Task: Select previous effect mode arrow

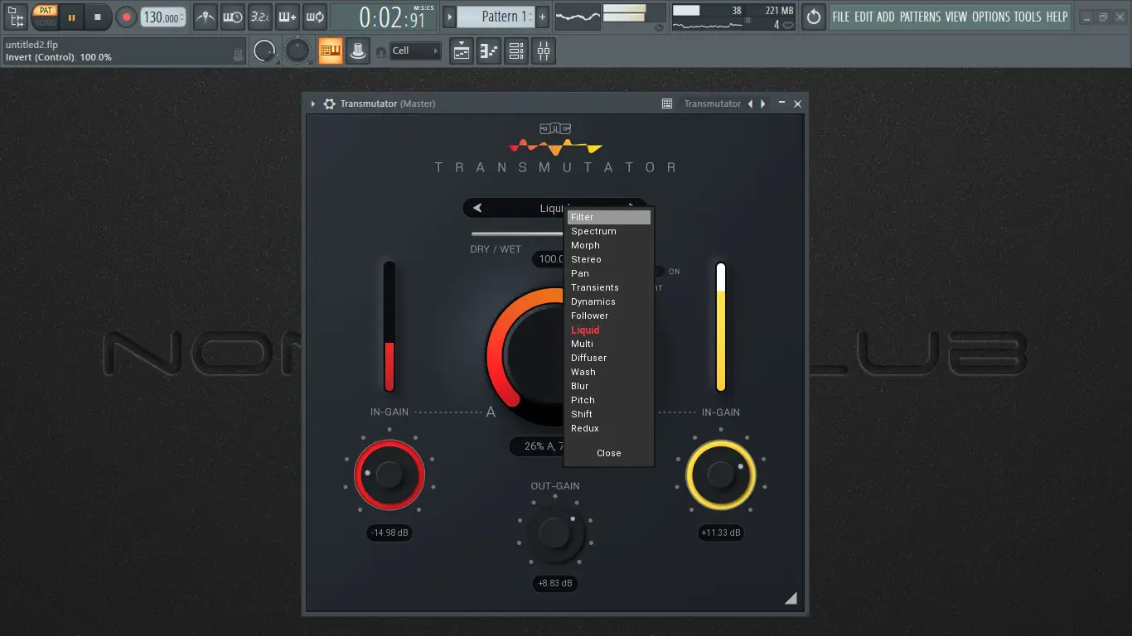Action: pyautogui.click(x=477, y=208)
